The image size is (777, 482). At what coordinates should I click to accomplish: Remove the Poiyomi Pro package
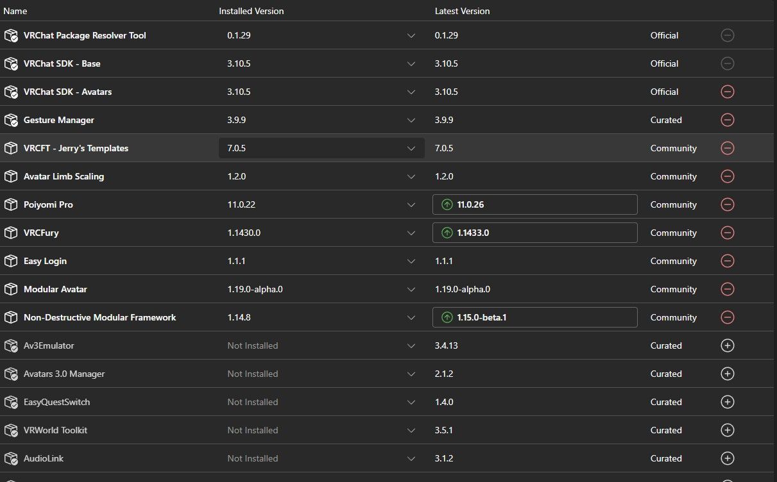pyautogui.click(x=727, y=204)
